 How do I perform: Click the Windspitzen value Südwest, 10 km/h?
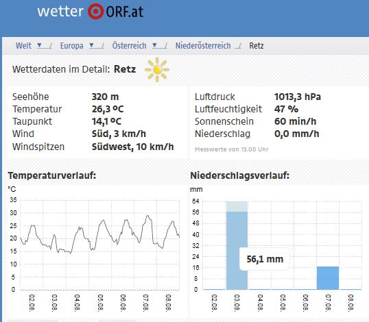coord(133,147)
